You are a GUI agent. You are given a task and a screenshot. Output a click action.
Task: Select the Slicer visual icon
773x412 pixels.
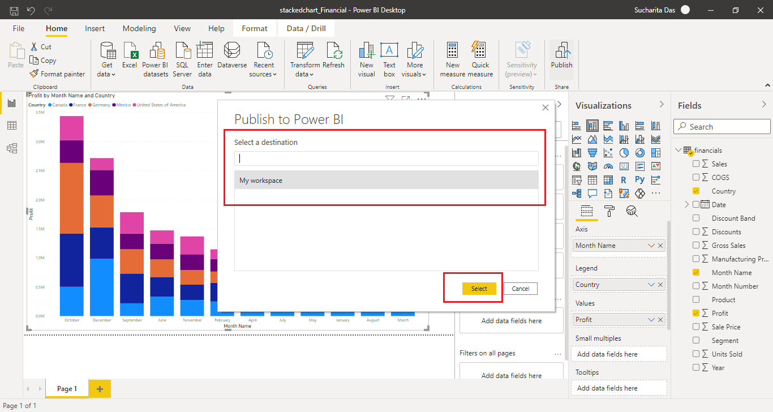(576, 180)
